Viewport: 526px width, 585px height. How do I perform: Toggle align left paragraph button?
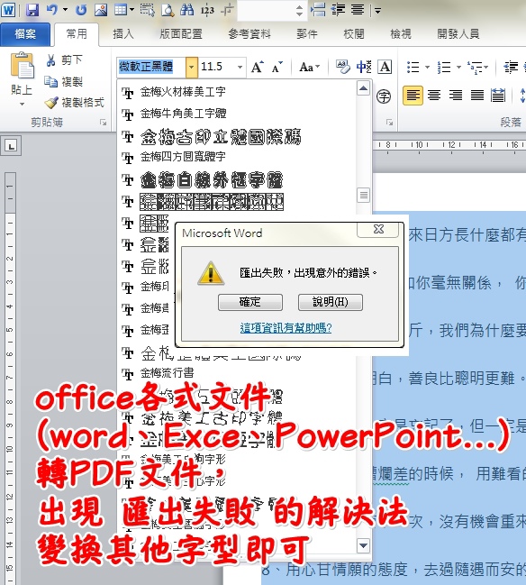tap(413, 96)
